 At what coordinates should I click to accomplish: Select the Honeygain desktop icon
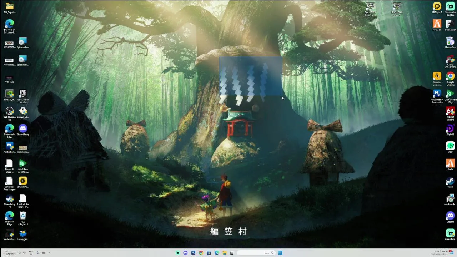pos(23,235)
